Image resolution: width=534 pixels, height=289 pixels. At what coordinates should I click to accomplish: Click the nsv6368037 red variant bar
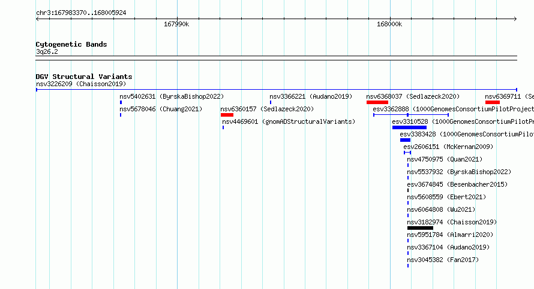377,102
